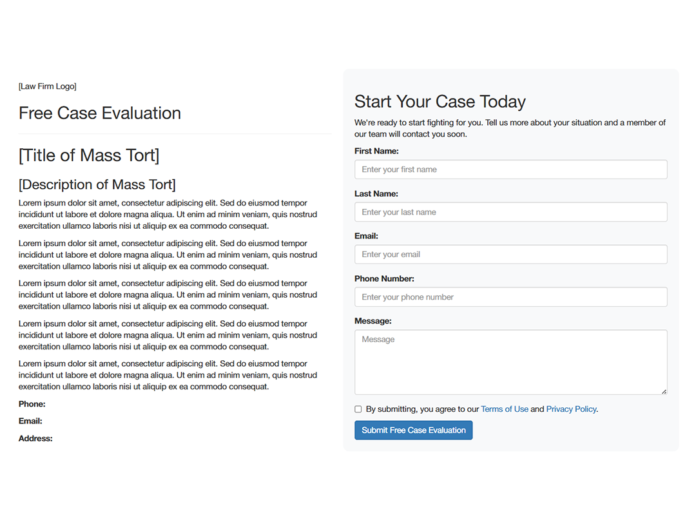This screenshot has height=522, width=696.
Task: Click the [Law Firm Logo] placeholder
Action: point(48,86)
